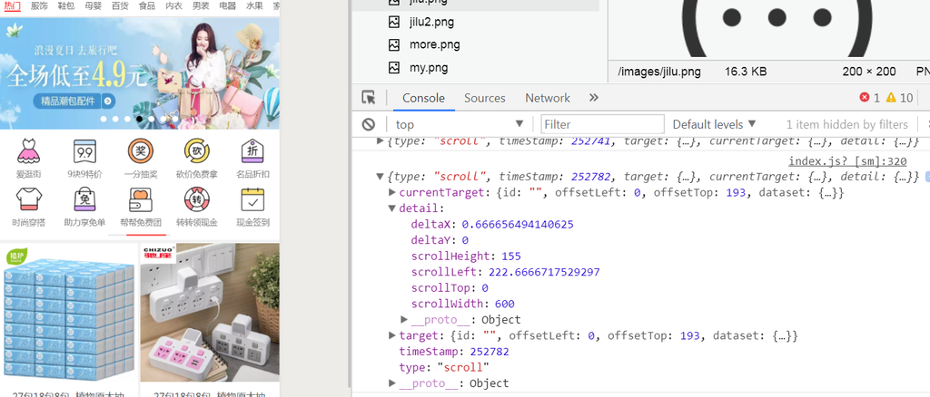This screenshot has height=397, width=930.
Task: Jump to the first banner carousel dot
Action: pyautogui.click(x=104, y=119)
